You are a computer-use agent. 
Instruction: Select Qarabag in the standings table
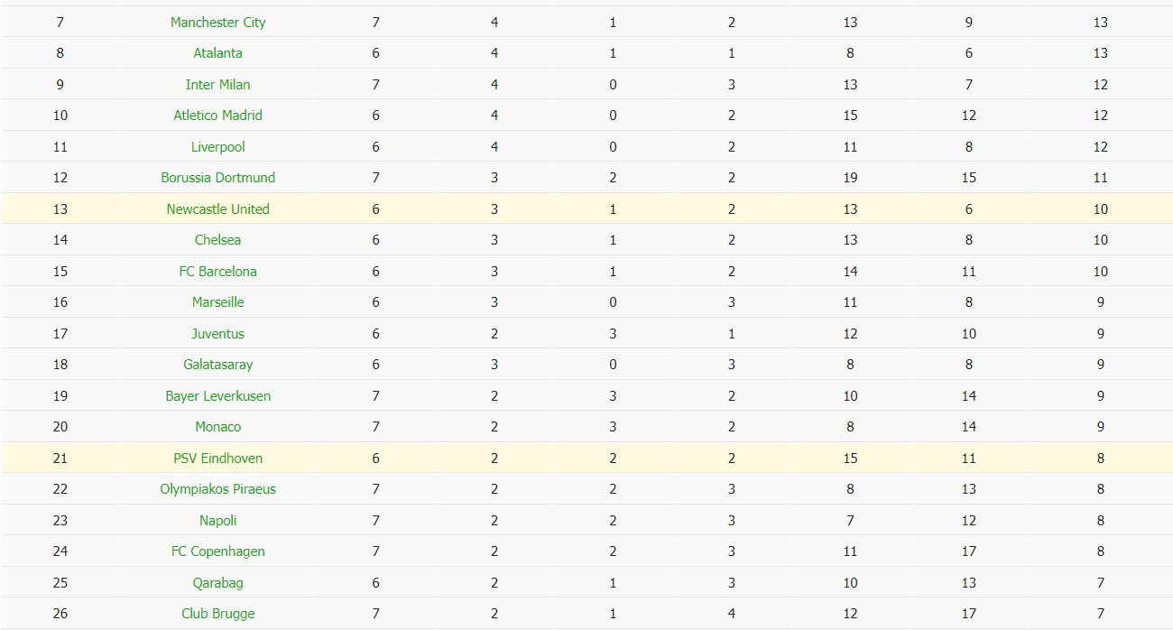[217, 583]
